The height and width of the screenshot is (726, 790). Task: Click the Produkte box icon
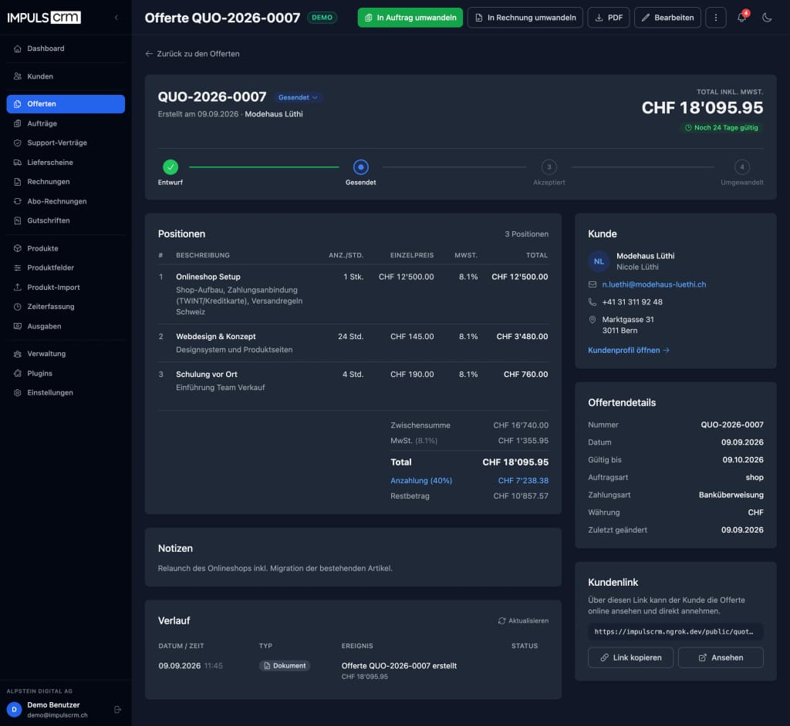(x=18, y=249)
